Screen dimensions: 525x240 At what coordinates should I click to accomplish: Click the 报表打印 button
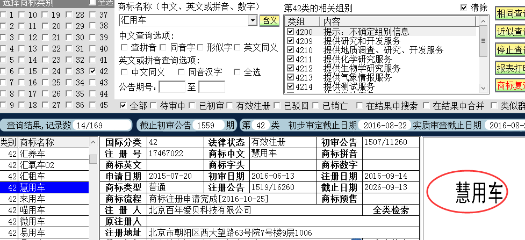tap(510, 68)
